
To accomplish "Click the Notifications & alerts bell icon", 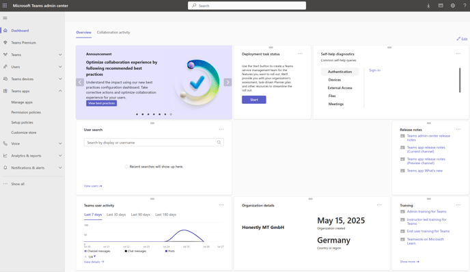I will (5, 167).
